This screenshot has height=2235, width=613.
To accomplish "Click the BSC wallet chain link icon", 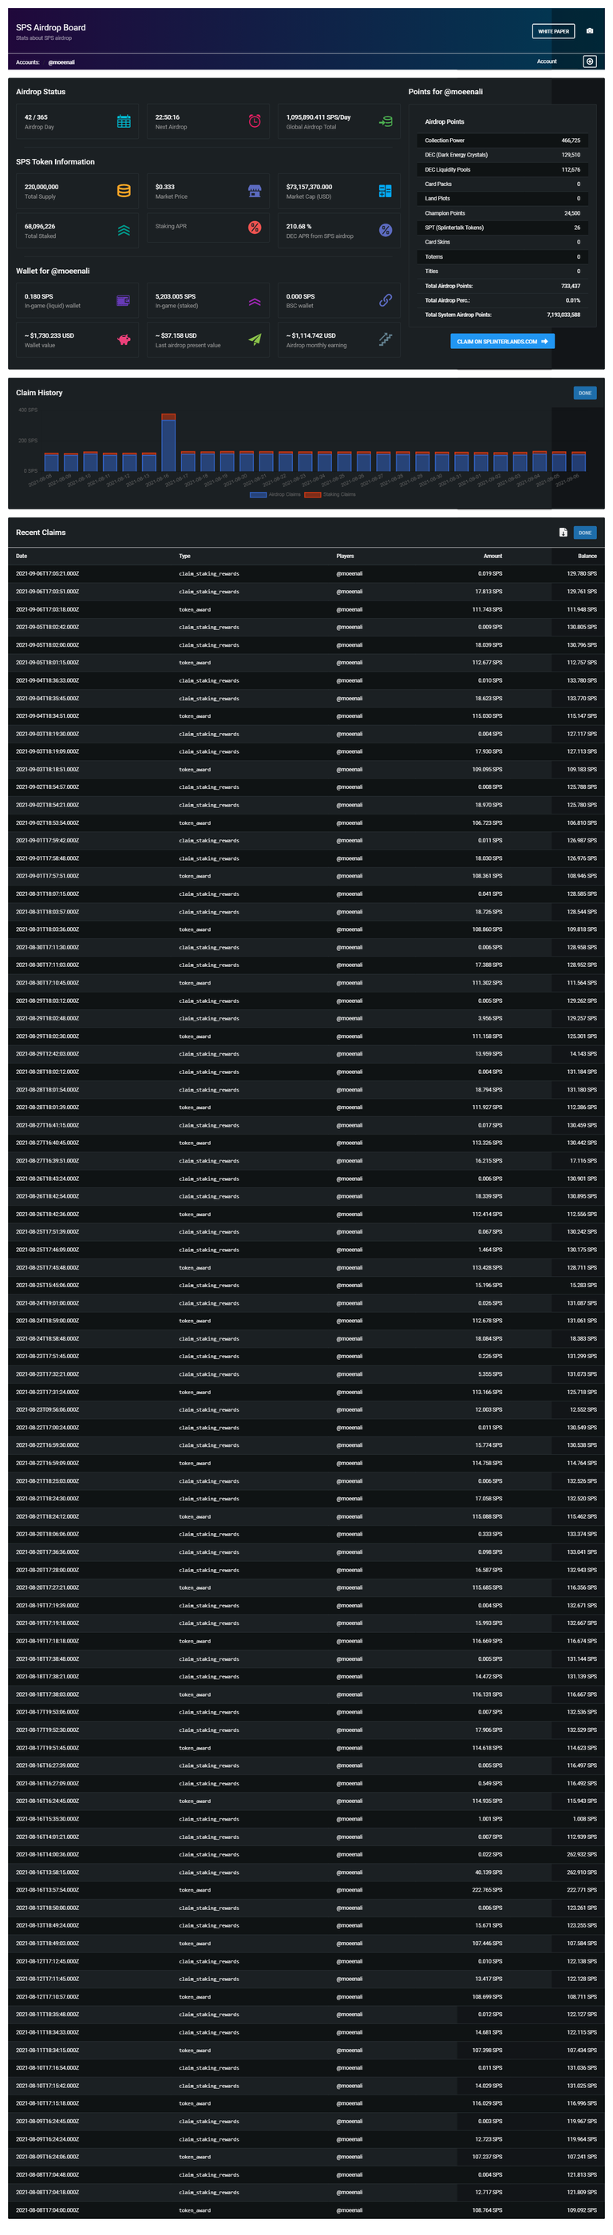I will 385,300.
